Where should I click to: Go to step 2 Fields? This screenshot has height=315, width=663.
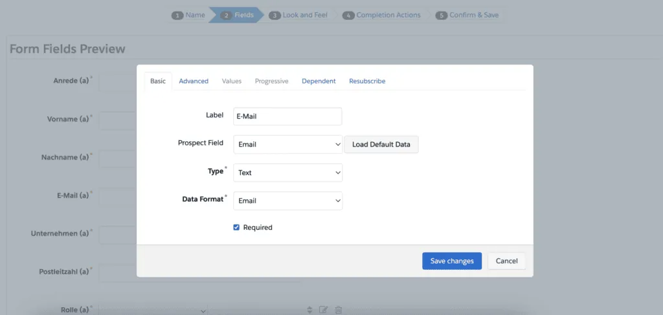pyautogui.click(x=238, y=15)
